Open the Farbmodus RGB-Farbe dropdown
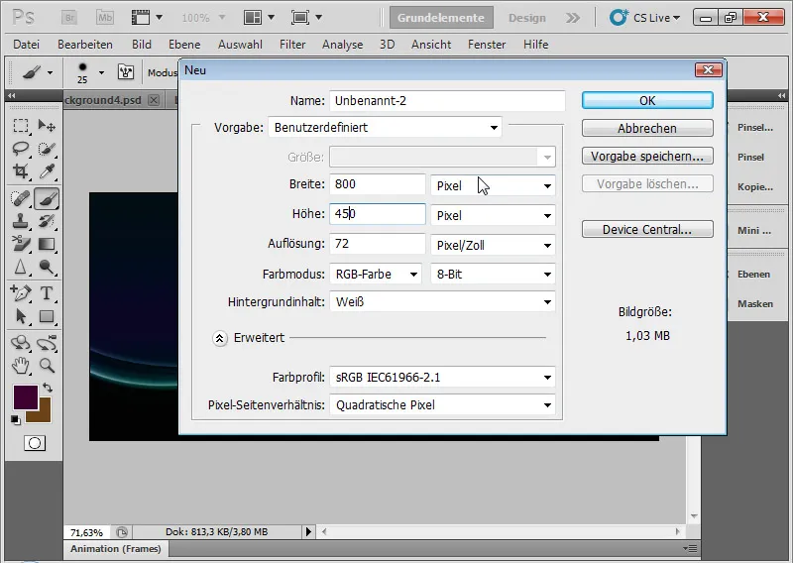The height and width of the screenshot is (563, 793). click(376, 275)
